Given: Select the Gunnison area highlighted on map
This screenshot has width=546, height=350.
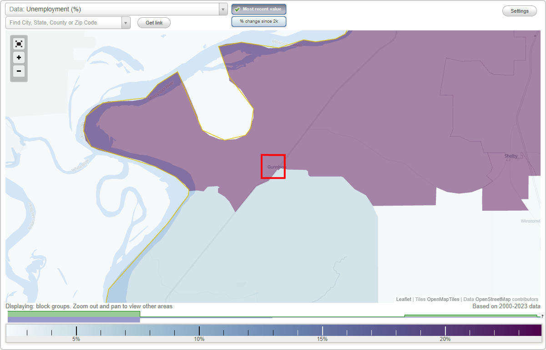Looking at the screenshot, I should point(273,167).
